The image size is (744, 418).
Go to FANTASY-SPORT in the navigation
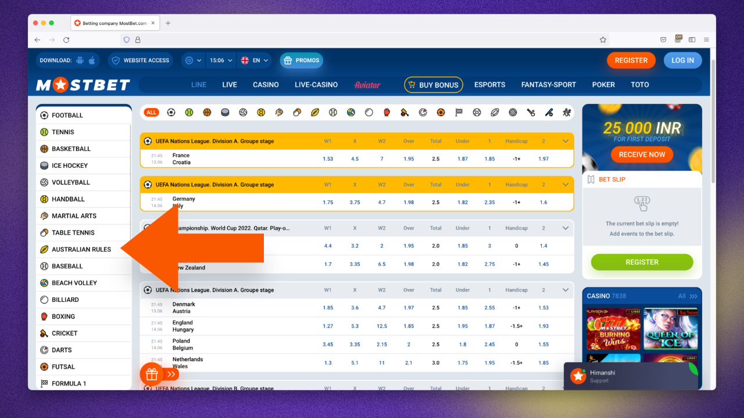tap(549, 85)
